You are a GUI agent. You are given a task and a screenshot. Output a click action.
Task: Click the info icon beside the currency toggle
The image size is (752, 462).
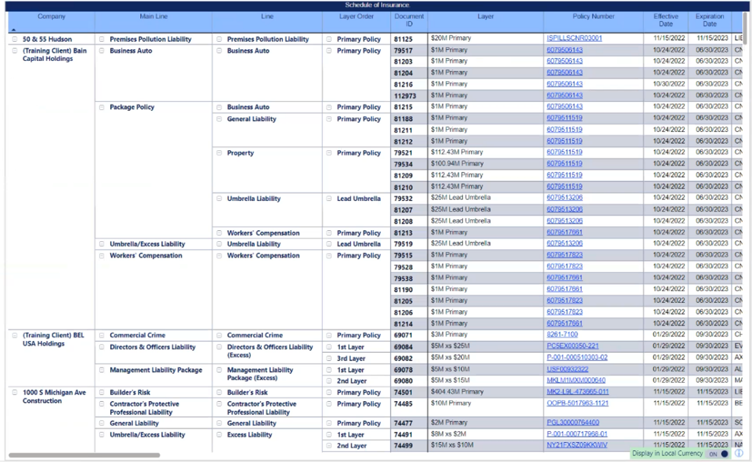(739, 453)
